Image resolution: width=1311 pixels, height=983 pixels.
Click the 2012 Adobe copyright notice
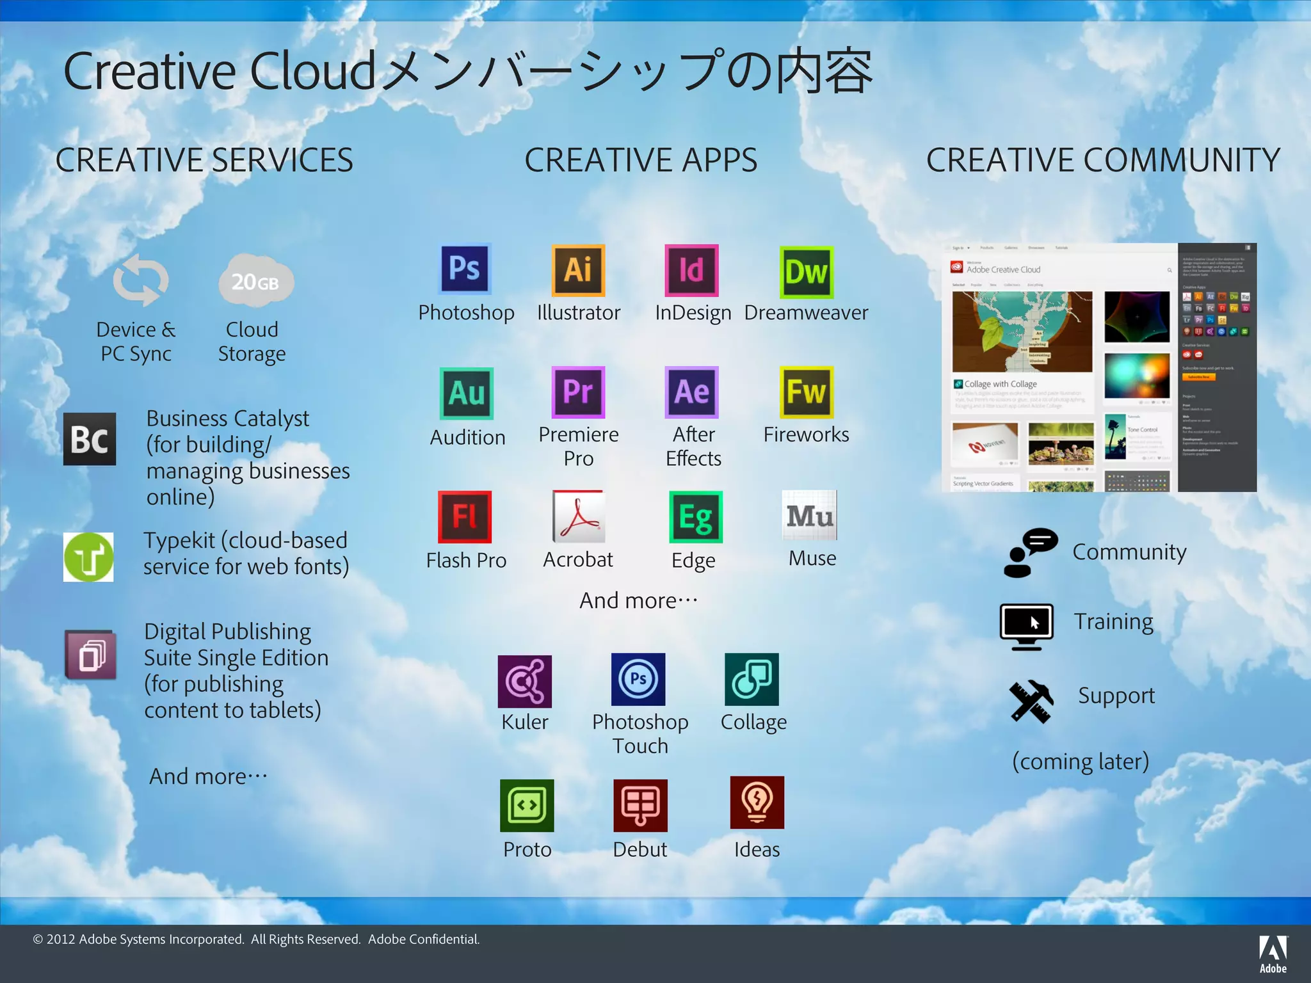256,939
